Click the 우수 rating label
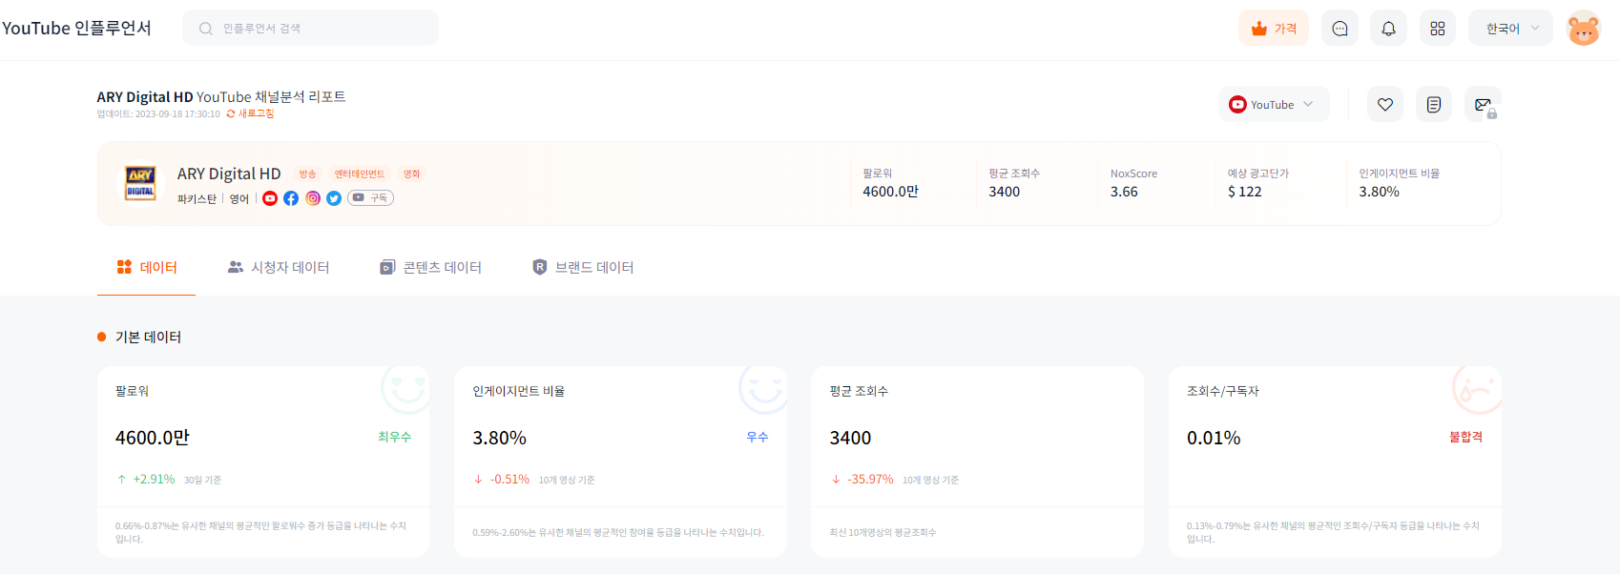 (758, 437)
